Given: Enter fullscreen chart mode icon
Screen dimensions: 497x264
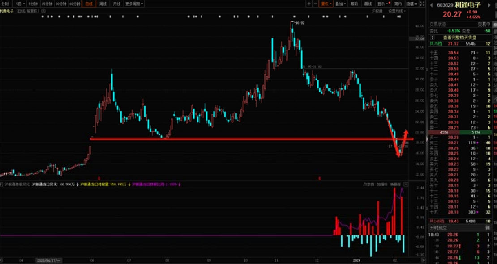Looking at the screenshot, I should (422, 4).
